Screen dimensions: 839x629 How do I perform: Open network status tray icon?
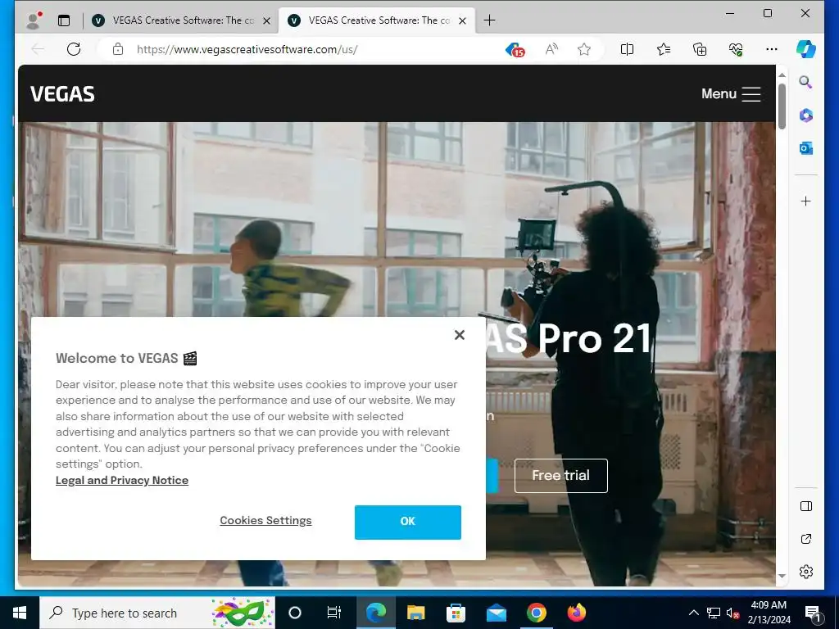pyautogui.click(x=714, y=613)
